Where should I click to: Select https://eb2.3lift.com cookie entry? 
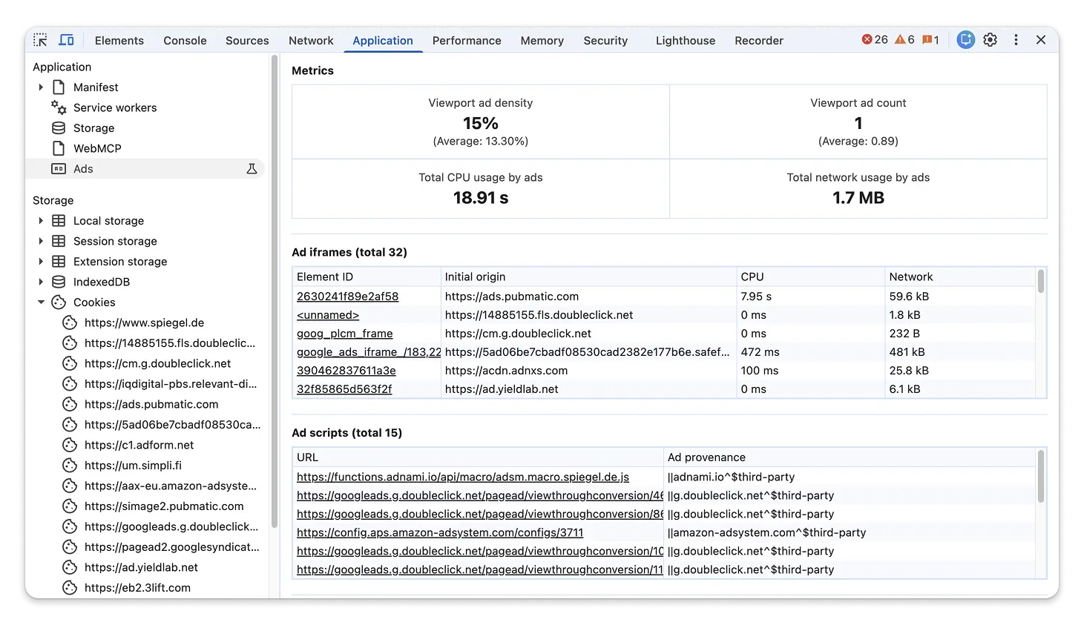click(137, 588)
